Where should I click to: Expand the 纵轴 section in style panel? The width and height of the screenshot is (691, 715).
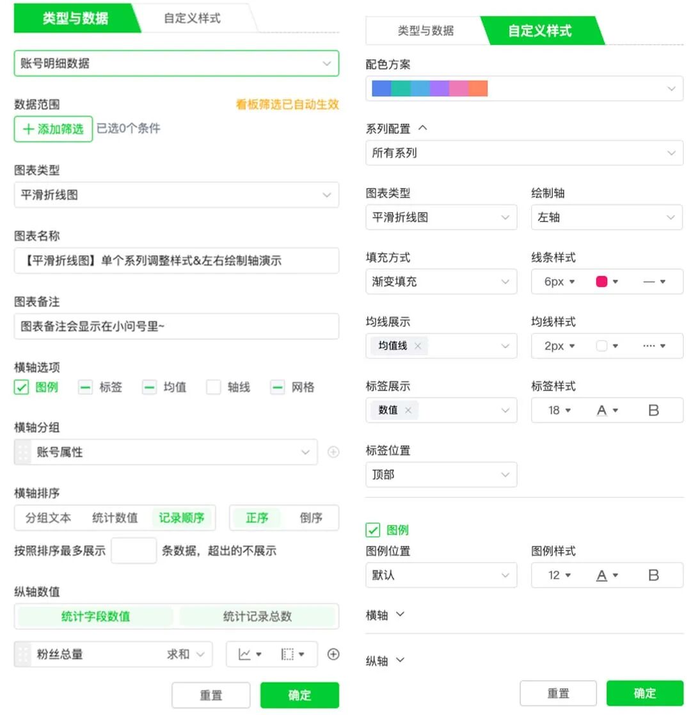click(385, 661)
